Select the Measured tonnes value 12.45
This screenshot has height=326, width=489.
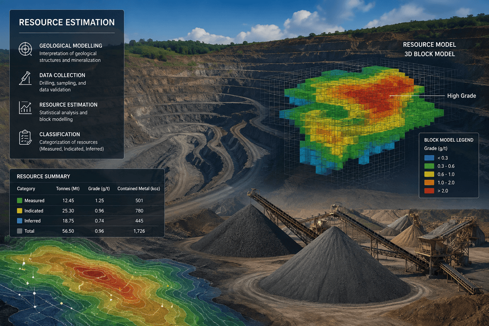click(x=67, y=200)
